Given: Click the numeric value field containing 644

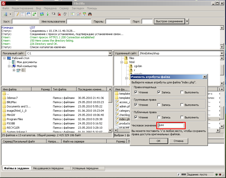Looking at the screenshot, I should (x=171, y=125).
